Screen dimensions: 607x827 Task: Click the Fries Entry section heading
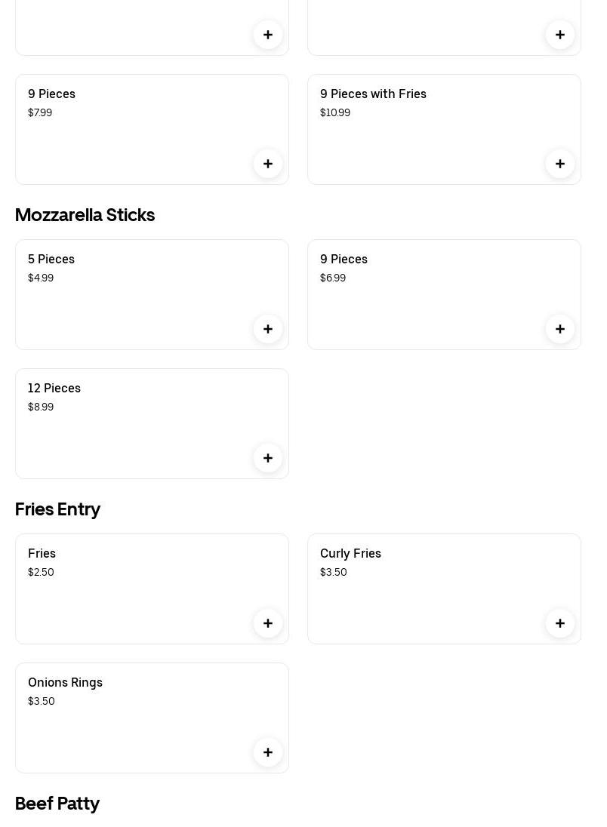click(57, 509)
